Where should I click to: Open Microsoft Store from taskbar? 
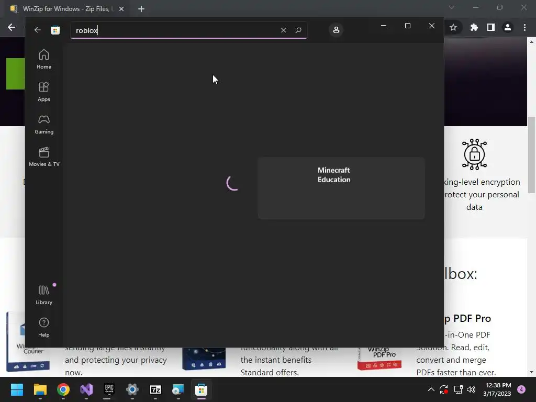[x=202, y=389]
